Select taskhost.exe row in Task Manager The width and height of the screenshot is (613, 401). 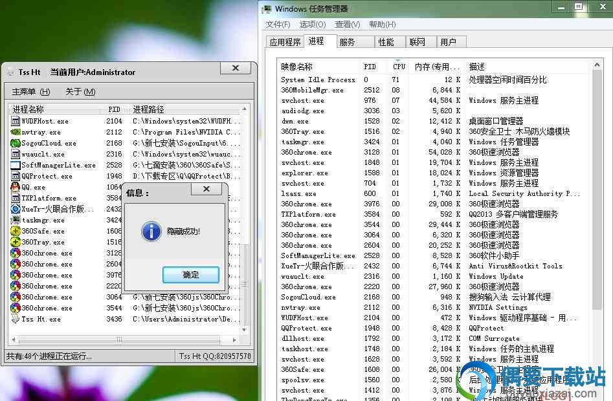[x=432, y=349]
